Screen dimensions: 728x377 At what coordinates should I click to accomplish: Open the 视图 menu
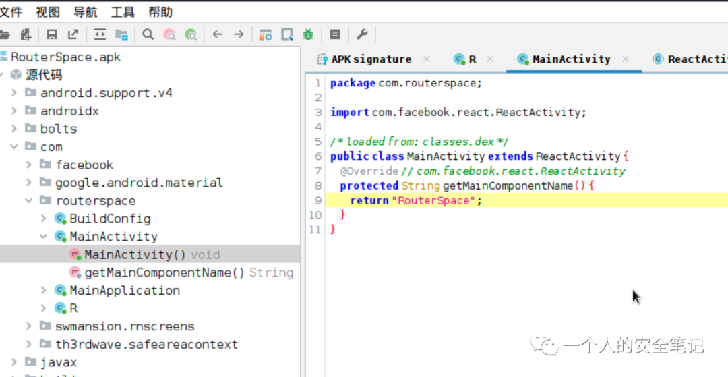click(48, 12)
